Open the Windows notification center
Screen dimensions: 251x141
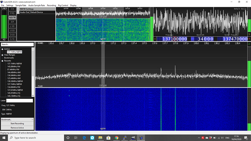(246, 138)
